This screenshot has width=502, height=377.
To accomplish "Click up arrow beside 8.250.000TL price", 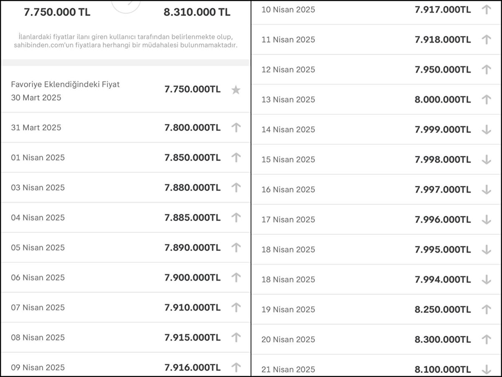I will pos(486,310).
